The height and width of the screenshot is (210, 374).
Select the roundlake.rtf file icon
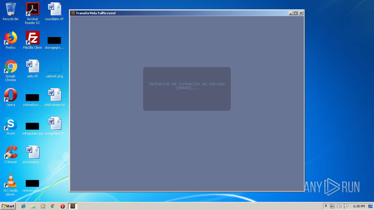tap(54, 12)
